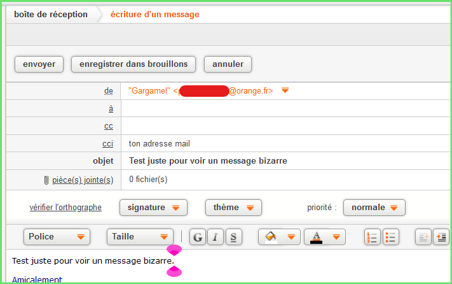Click enregistrer dans brouillons button
452x284 pixels.
[134, 64]
